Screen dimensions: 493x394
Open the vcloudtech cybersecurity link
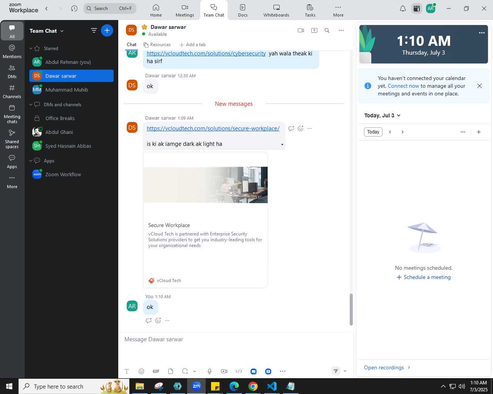click(x=206, y=53)
